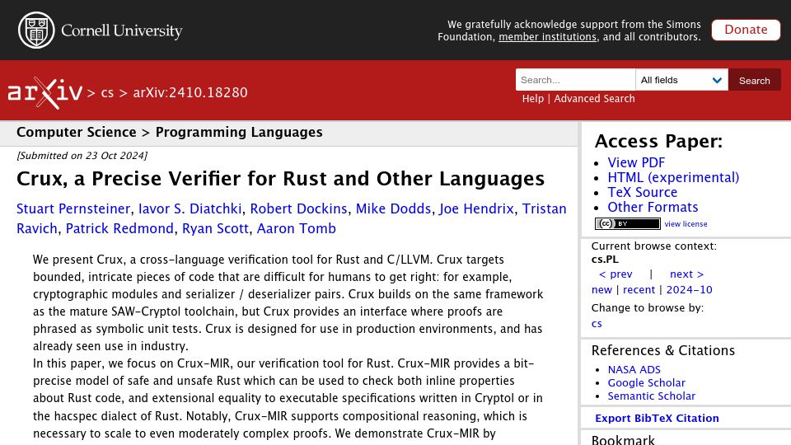Open HTML (experimental) version link
Viewport: 791px width, 445px height.
[x=673, y=178]
